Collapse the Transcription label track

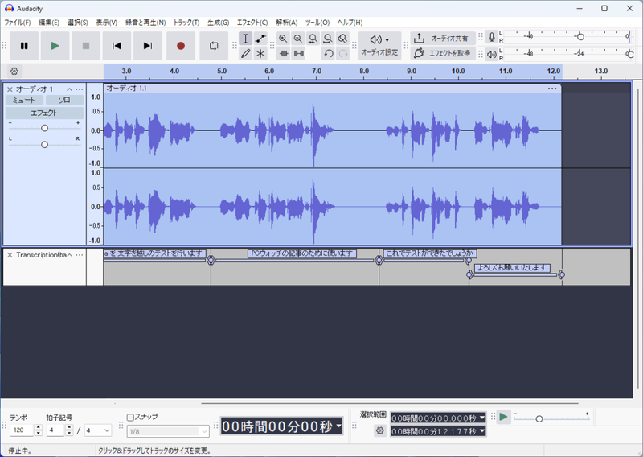tap(69, 255)
